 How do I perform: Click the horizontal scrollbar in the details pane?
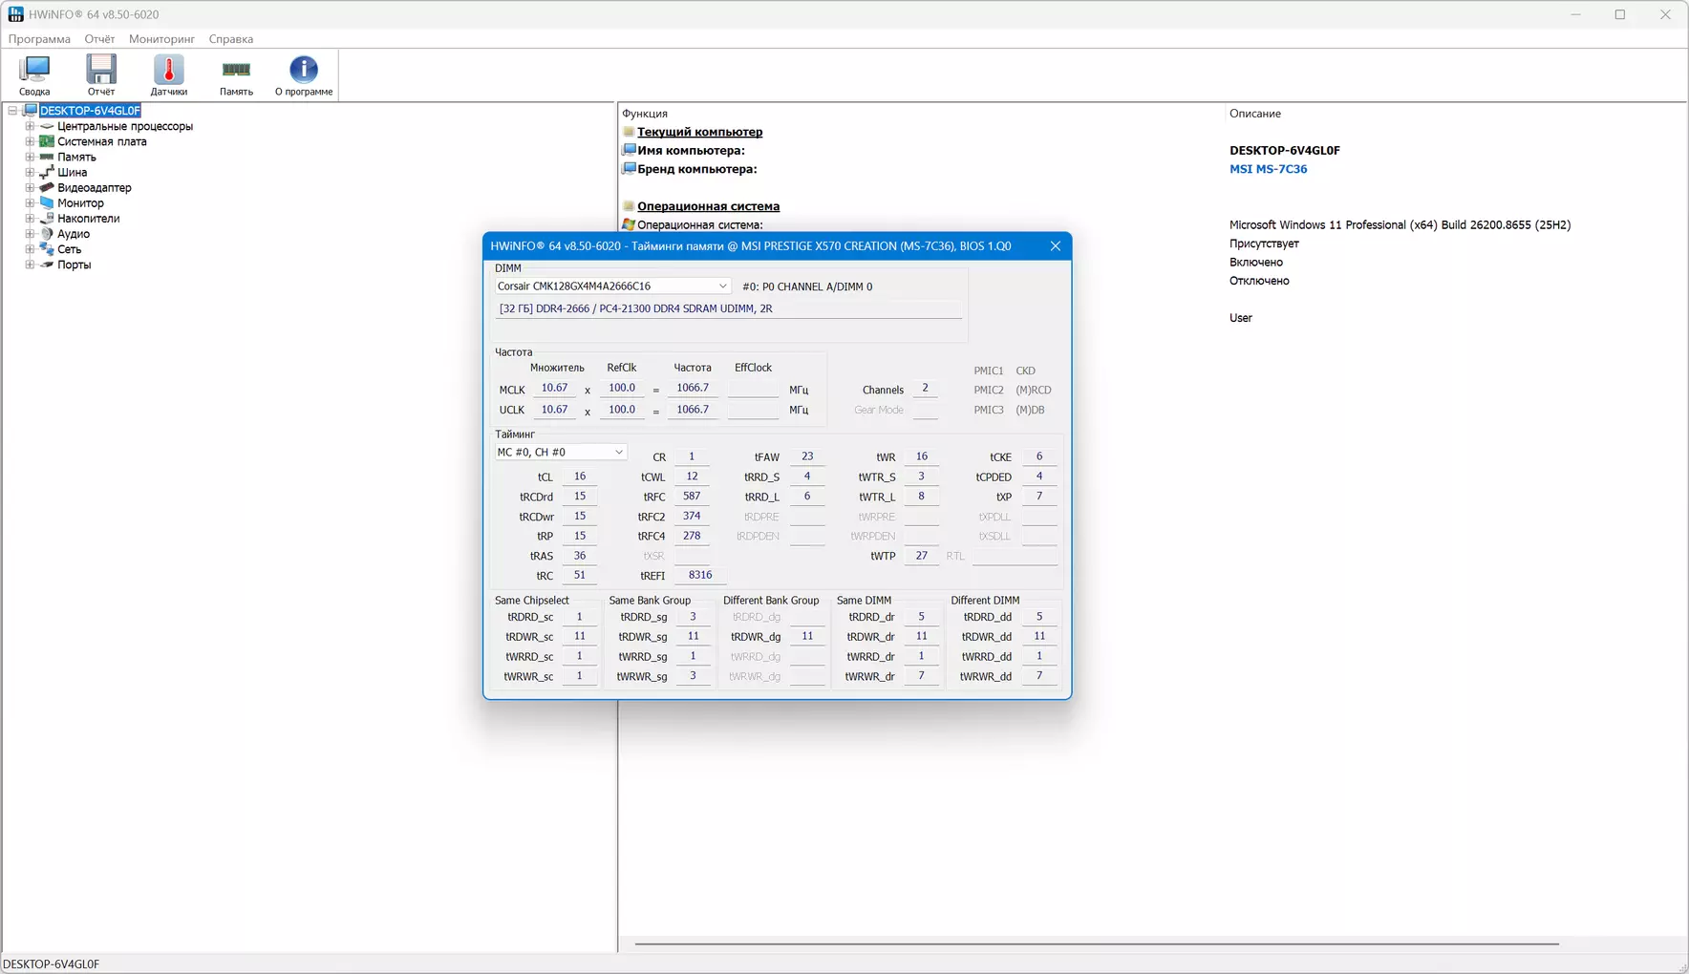1097,944
